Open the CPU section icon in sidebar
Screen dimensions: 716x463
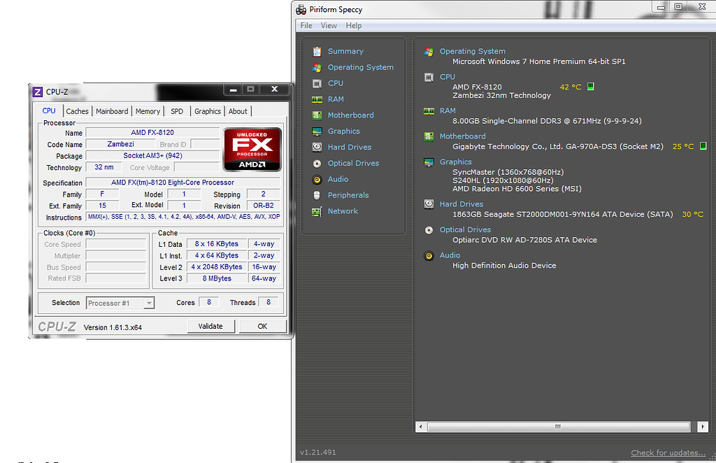[x=317, y=83]
